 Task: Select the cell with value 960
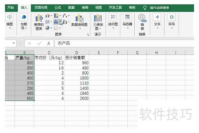(77, 63)
